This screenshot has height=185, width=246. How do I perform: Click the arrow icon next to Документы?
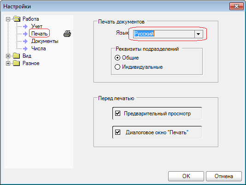click(25, 41)
